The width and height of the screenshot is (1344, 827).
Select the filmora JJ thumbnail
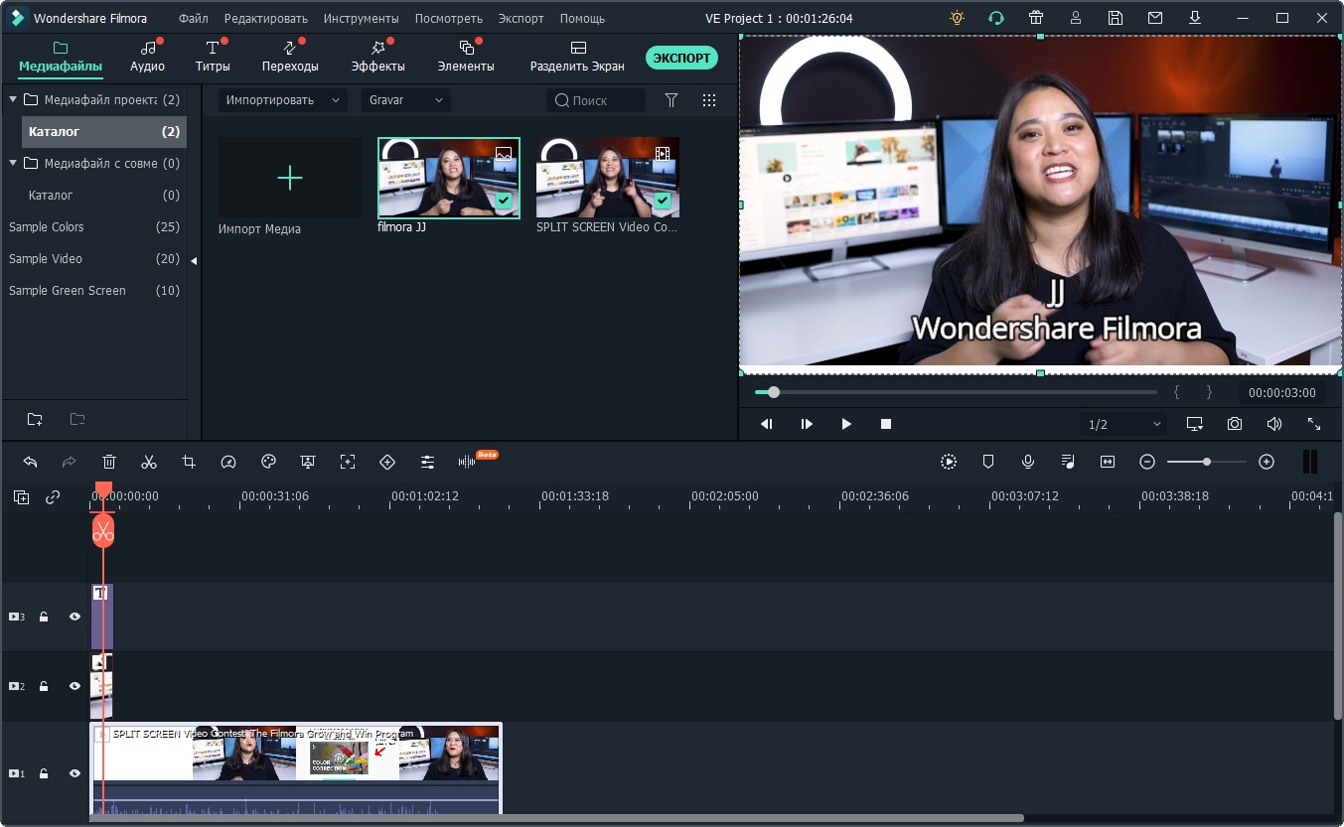[449, 178]
